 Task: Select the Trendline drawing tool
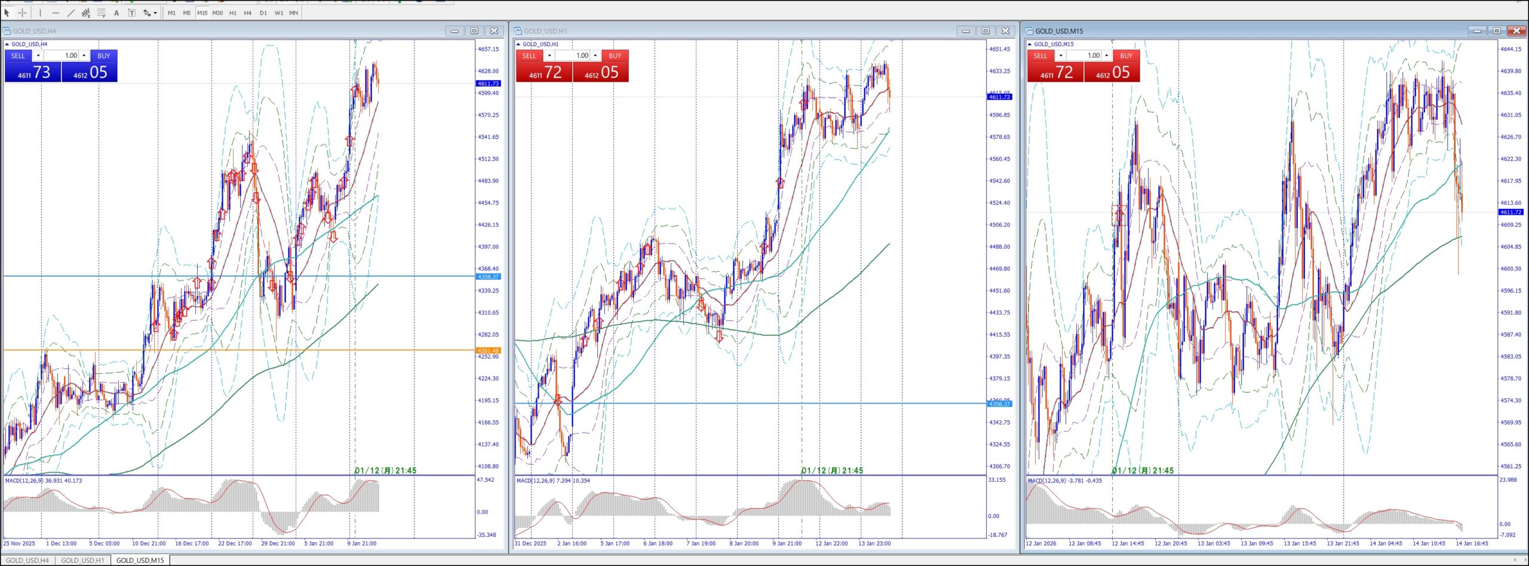click(70, 13)
